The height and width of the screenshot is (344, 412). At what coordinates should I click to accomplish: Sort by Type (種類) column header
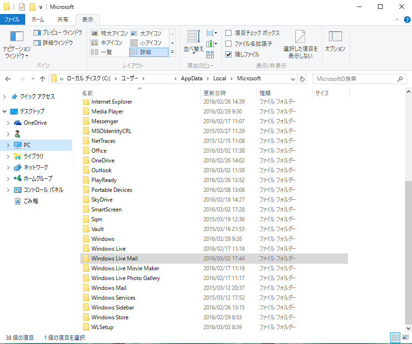[284, 93]
